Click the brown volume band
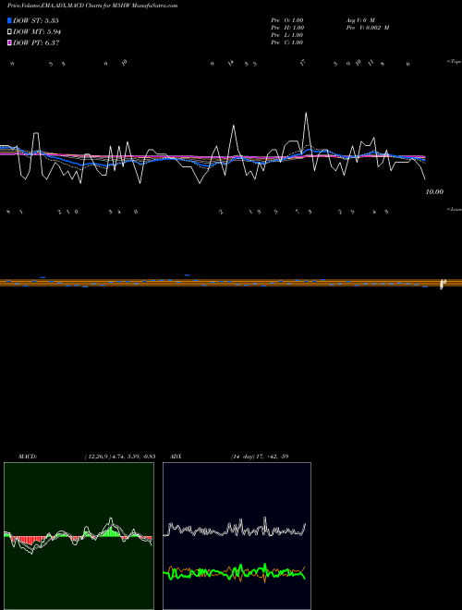 point(231,283)
